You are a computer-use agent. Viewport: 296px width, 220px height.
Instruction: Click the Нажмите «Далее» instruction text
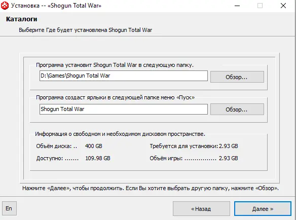[151, 188]
